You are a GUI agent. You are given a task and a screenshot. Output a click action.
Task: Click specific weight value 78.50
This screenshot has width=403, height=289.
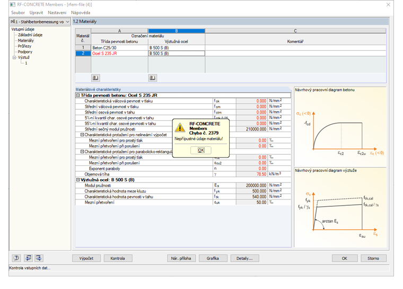[x=252, y=174]
